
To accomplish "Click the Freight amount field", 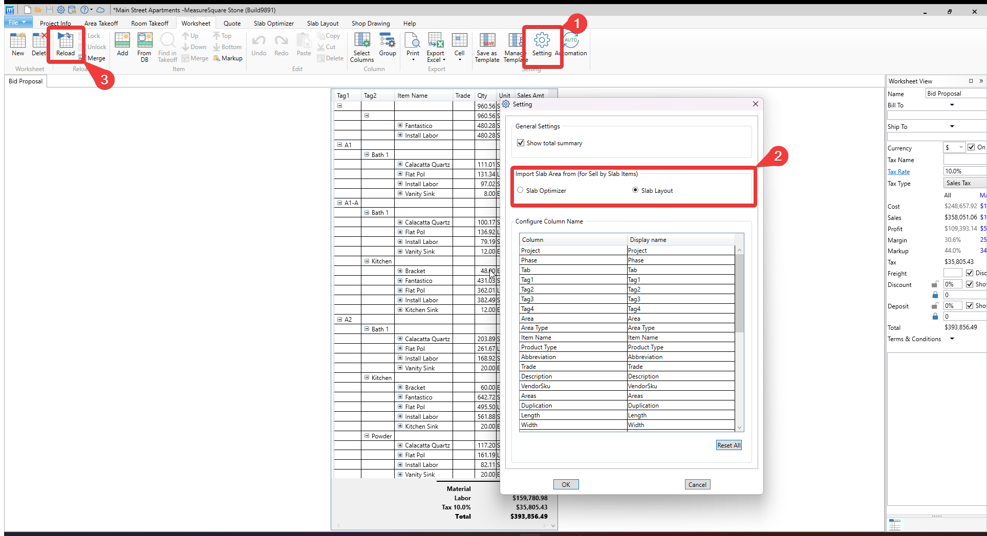I will point(953,273).
